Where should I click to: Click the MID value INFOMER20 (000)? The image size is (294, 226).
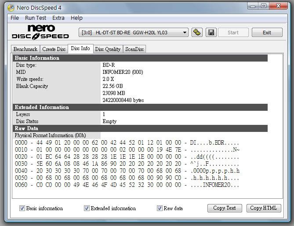(123, 72)
